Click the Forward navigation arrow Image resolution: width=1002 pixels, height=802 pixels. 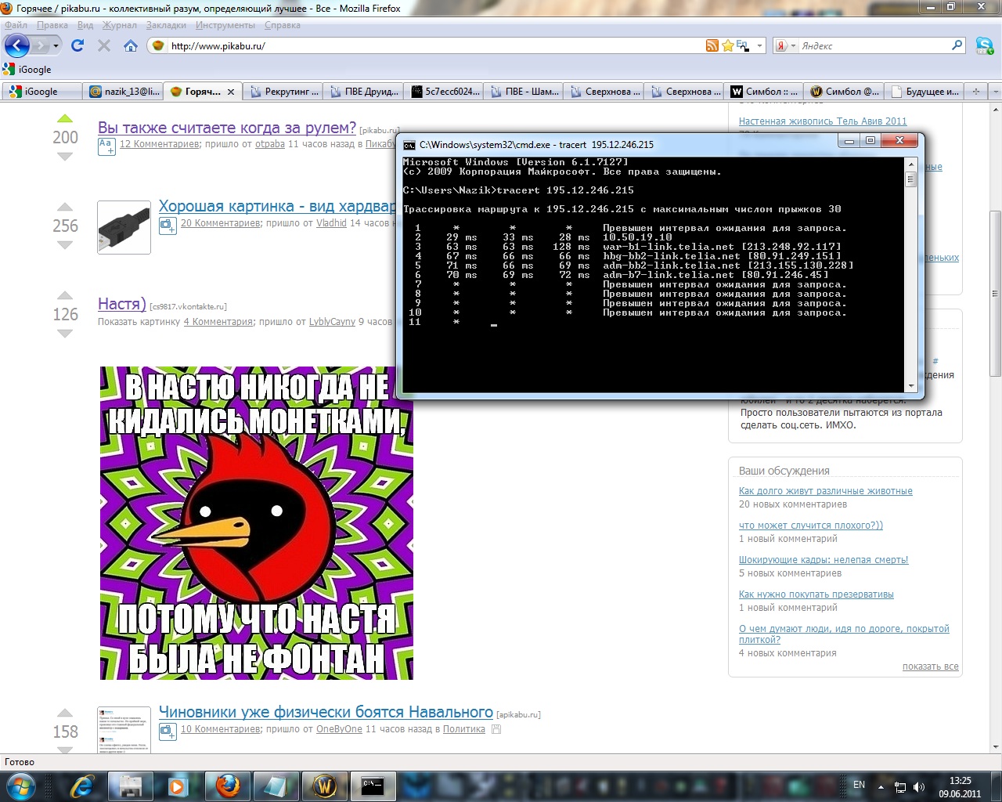click(40, 45)
